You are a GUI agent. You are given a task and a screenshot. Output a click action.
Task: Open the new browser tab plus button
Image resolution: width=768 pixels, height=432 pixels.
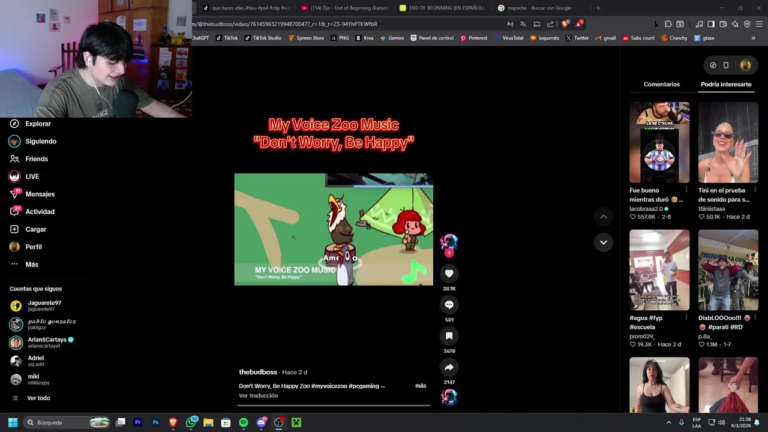click(598, 8)
